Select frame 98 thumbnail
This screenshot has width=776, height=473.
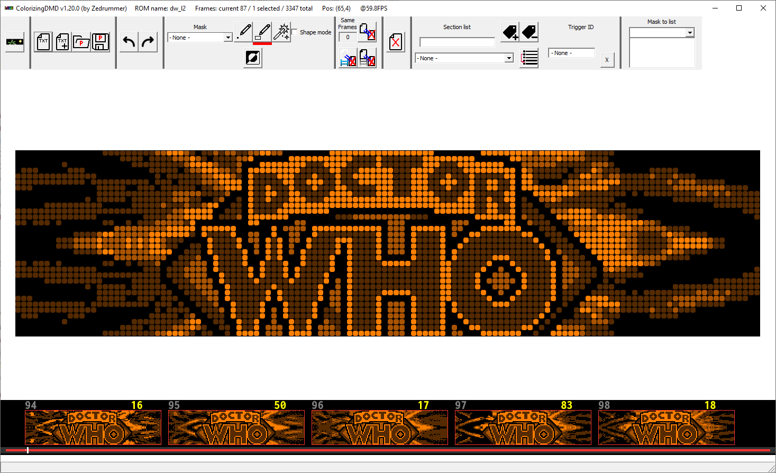pyautogui.click(x=667, y=427)
